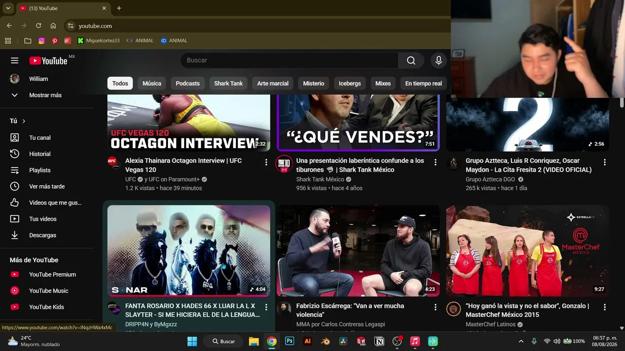
Task: Open Grupo Aztteca DGO channel link
Action: [x=490, y=179]
